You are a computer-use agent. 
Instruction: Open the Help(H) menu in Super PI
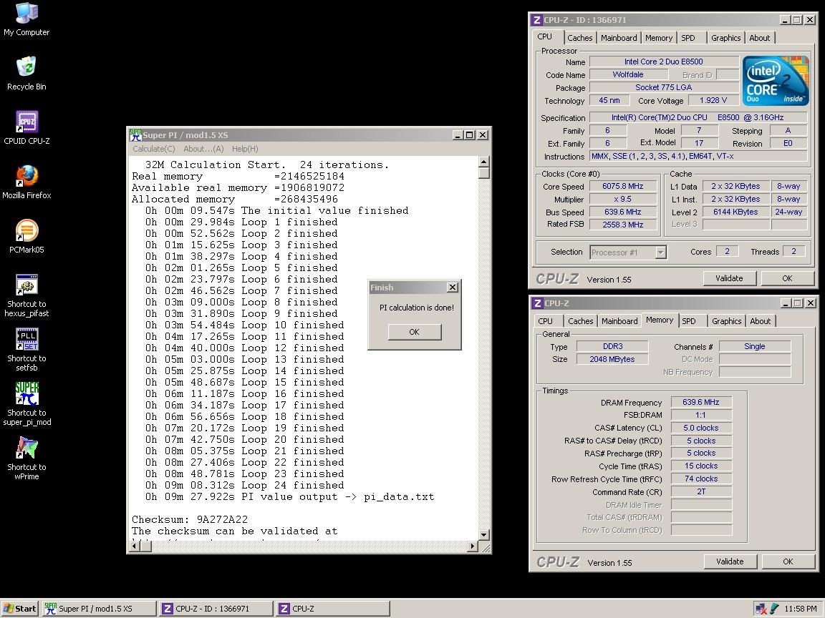[245, 149]
